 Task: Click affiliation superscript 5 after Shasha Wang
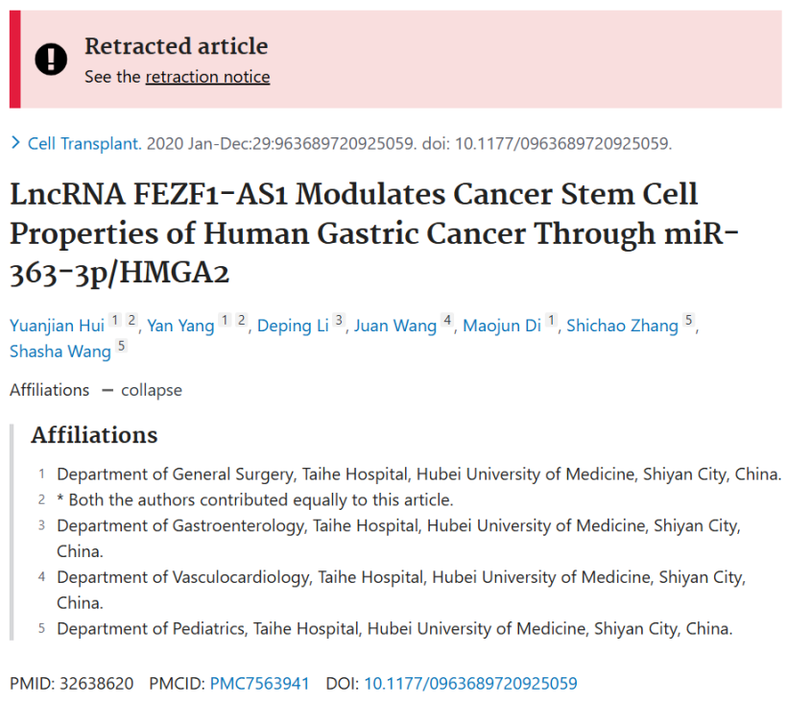point(121,346)
